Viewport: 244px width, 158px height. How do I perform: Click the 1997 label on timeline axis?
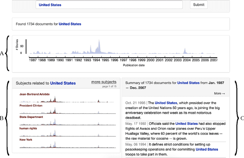click(x=124, y=60)
